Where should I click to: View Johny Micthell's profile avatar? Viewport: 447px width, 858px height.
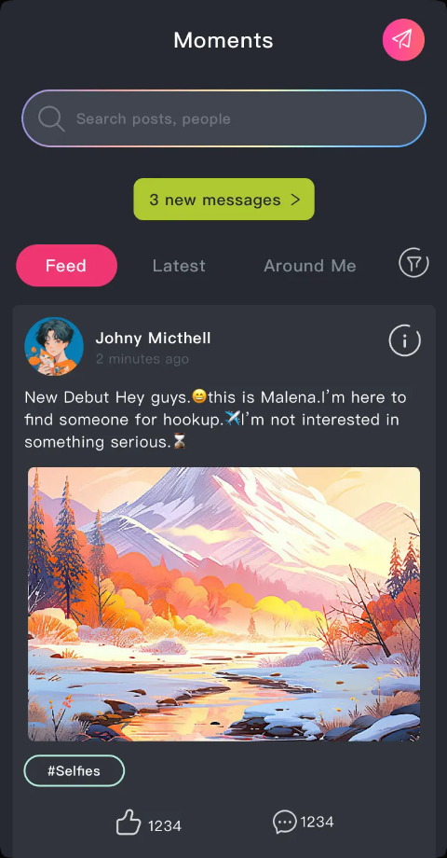pyautogui.click(x=54, y=346)
